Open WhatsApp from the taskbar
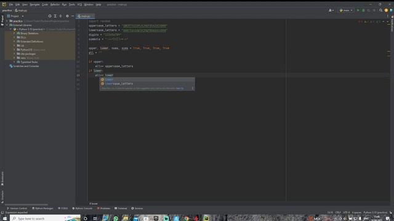The height and width of the screenshot is (221, 394). 116,219
